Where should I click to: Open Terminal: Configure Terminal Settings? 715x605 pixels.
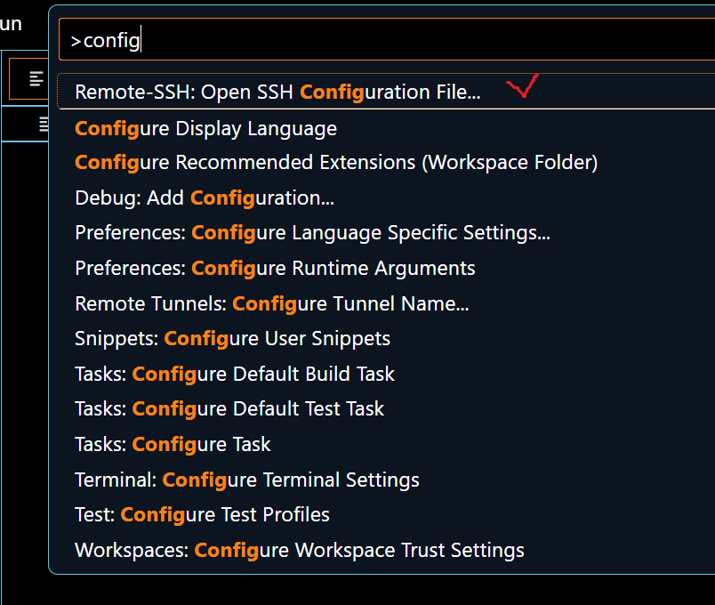386,480
